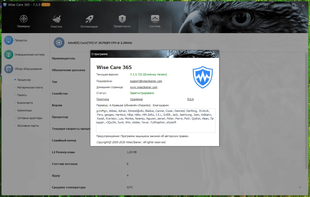This screenshot has height=197, width=310.
Task: Click the Операционная система sidebar icon
Action: [9, 55]
